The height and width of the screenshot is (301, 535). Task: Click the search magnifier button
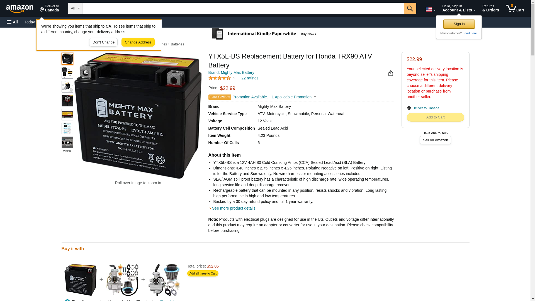click(x=410, y=8)
